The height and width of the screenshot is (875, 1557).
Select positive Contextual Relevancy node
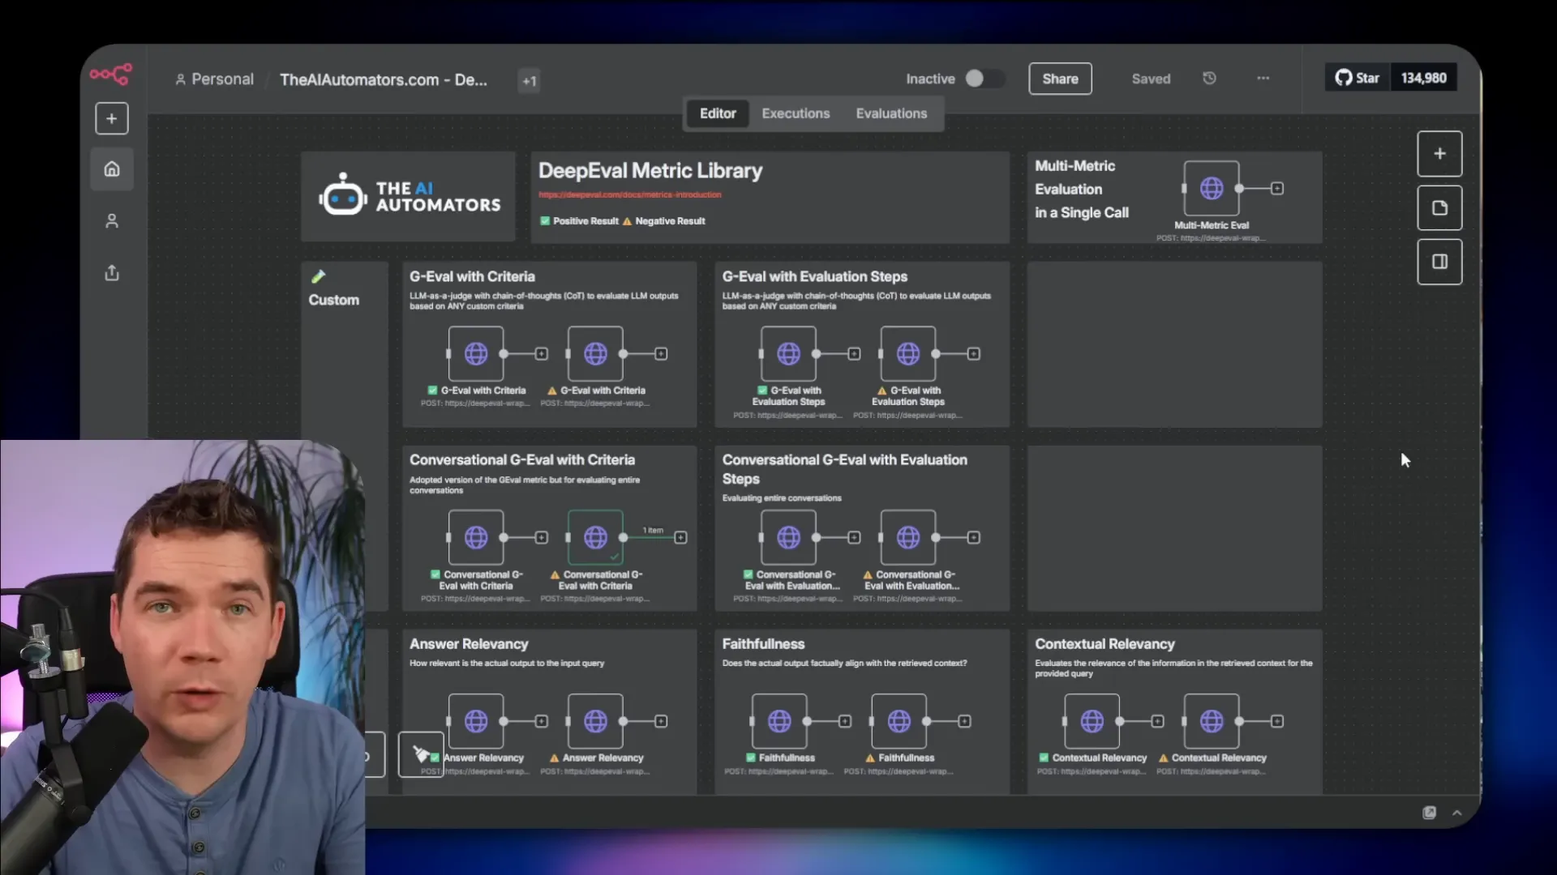[1092, 721]
